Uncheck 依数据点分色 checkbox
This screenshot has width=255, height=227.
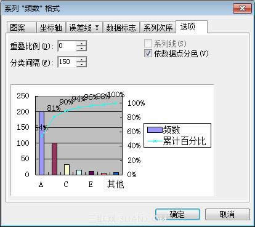(148, 54)
